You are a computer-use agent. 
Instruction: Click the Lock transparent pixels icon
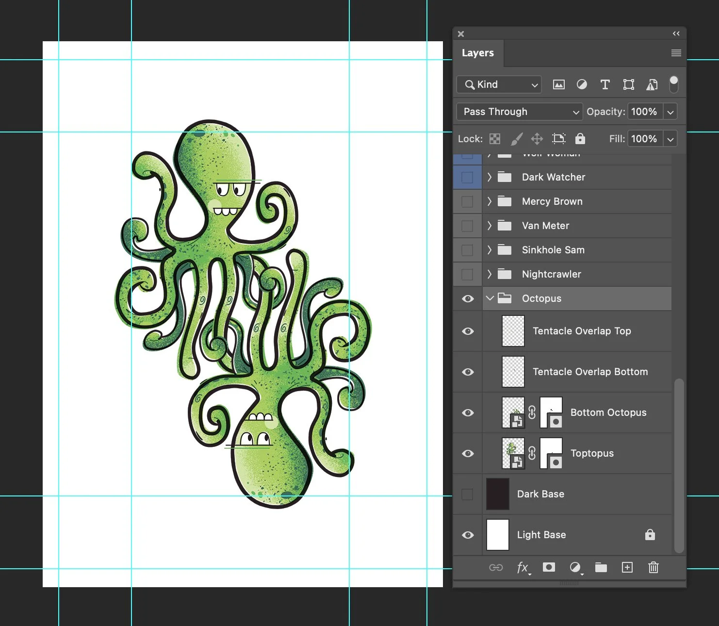[494, 139]
